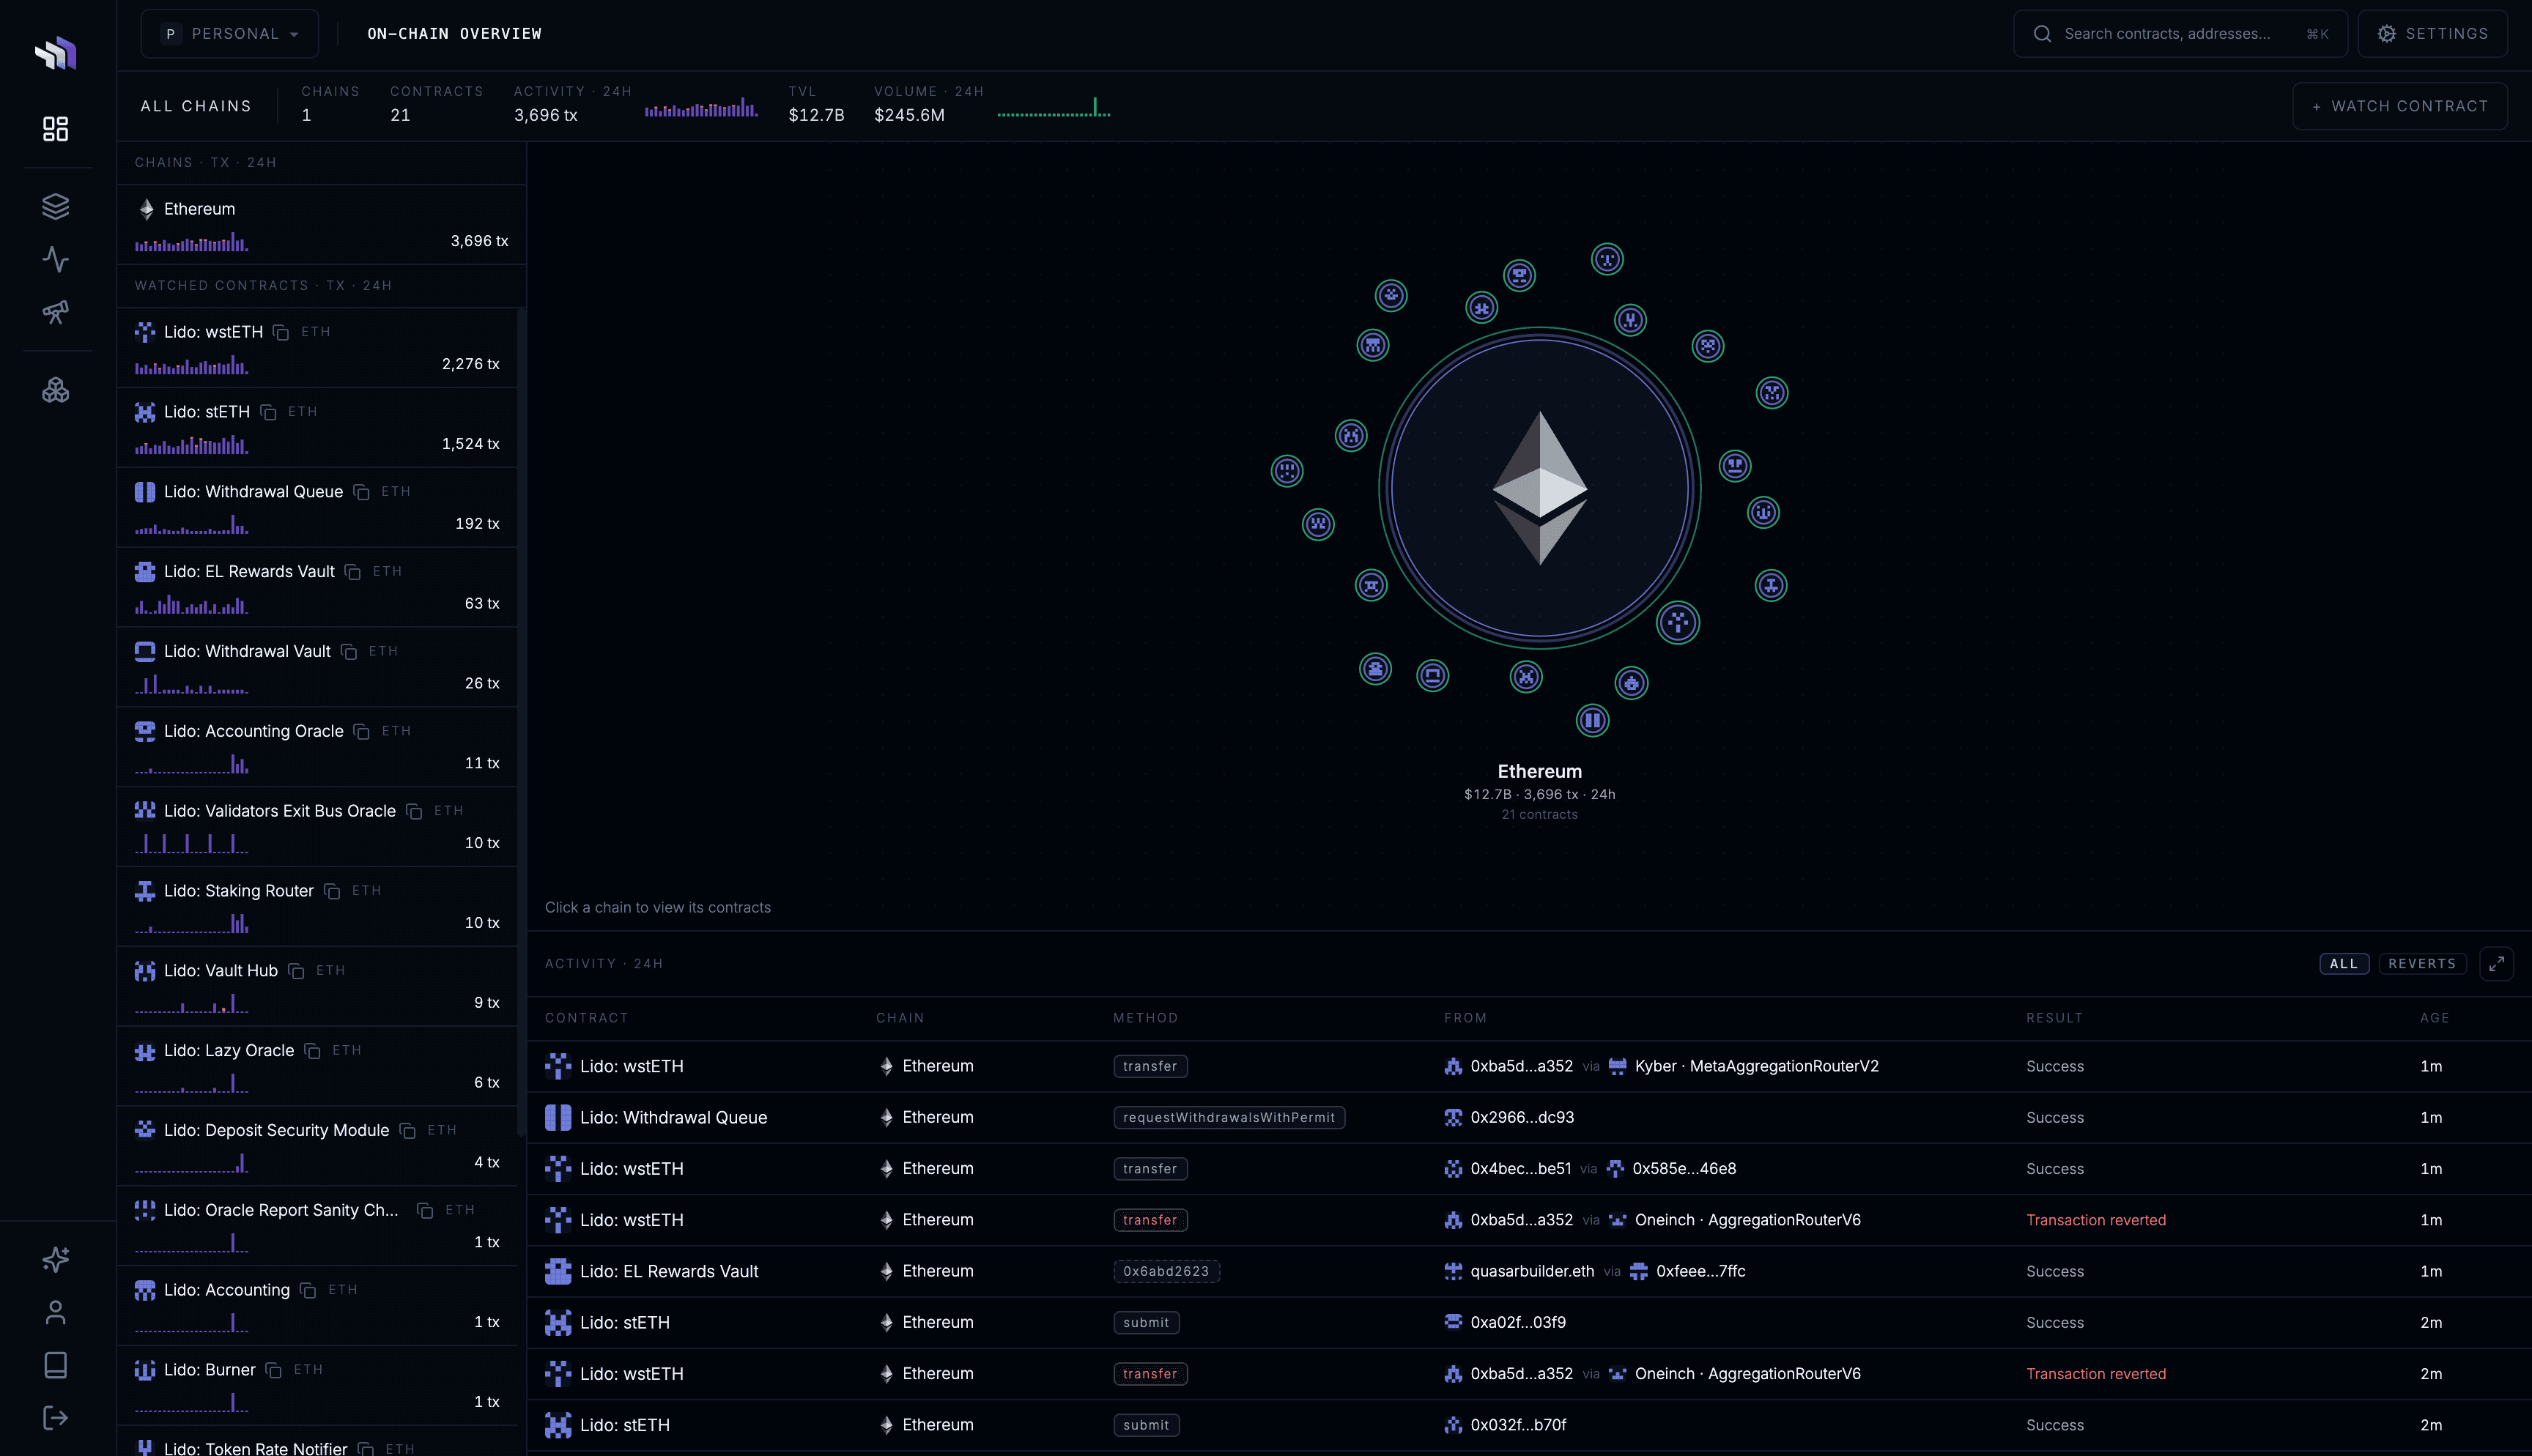
Task: Copy address of Lido: stETH contract
Action: coord(268,412)
